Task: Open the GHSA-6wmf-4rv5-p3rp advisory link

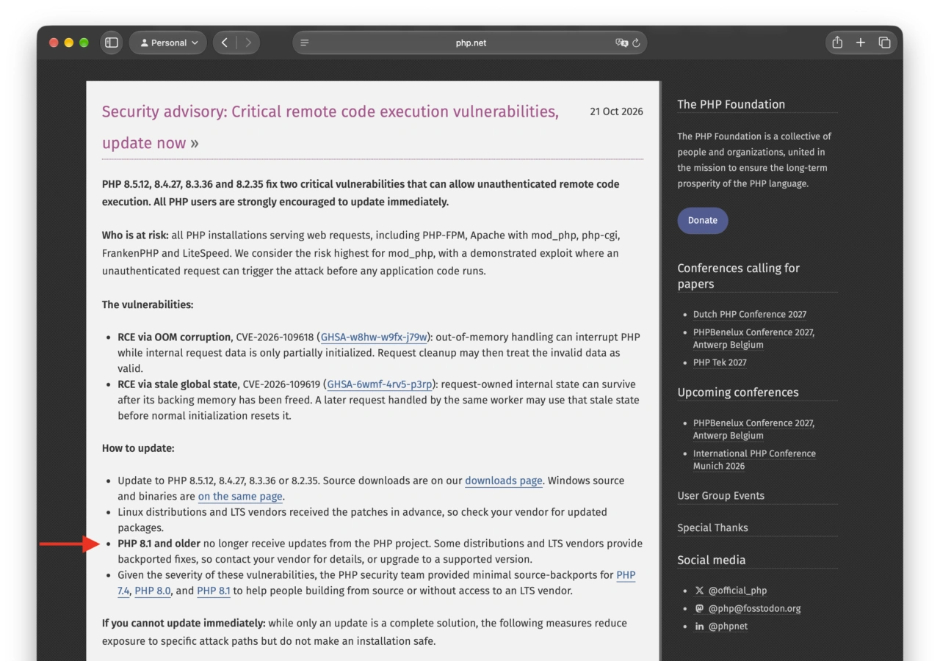Action: coord(379,384)
